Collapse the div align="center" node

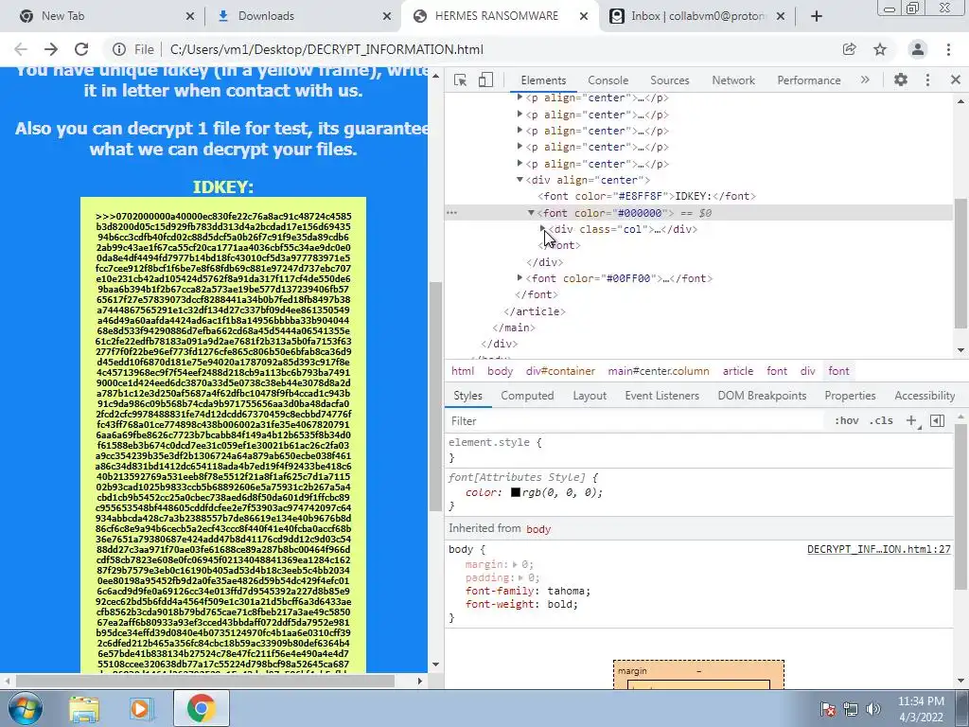coord(520,180)
